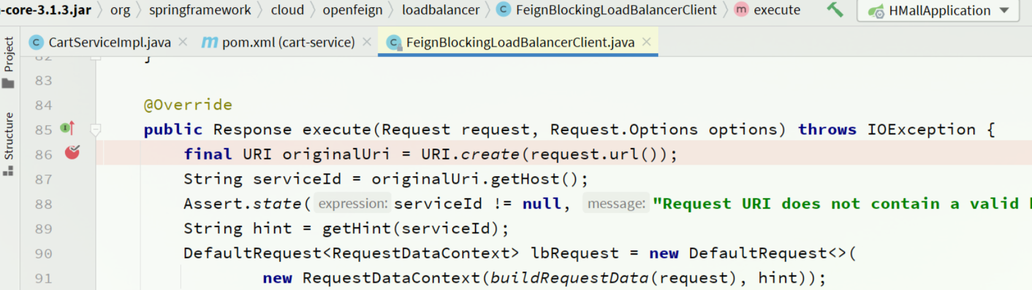Click the override gutter icon on line 85

(x=67, y=128)
